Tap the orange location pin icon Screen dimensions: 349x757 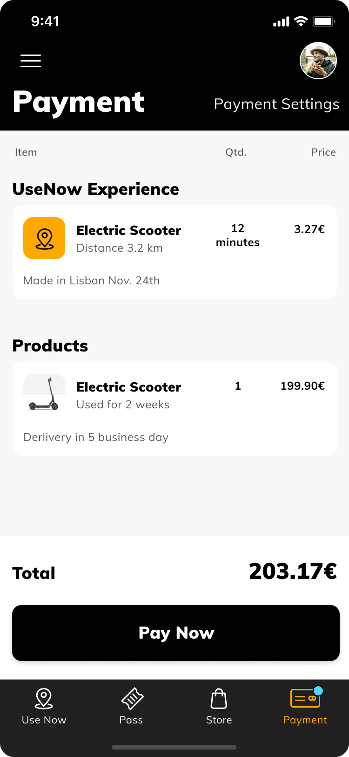[x=44, y=238]
